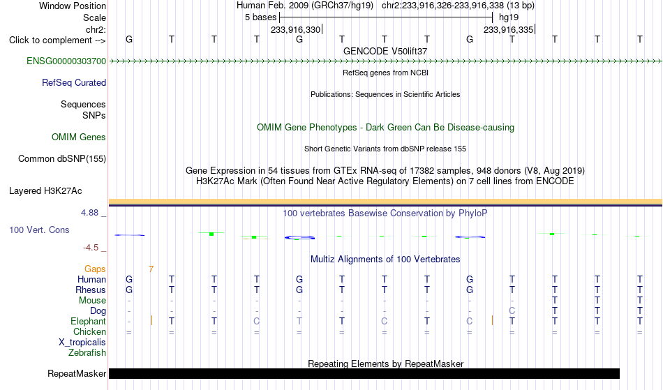Click the first G base in sequence row

129,39
